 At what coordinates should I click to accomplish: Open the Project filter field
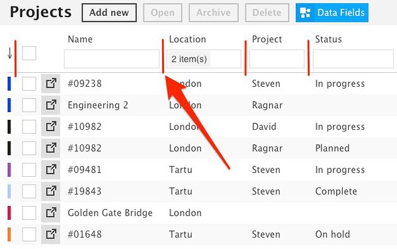pos(277,59)
